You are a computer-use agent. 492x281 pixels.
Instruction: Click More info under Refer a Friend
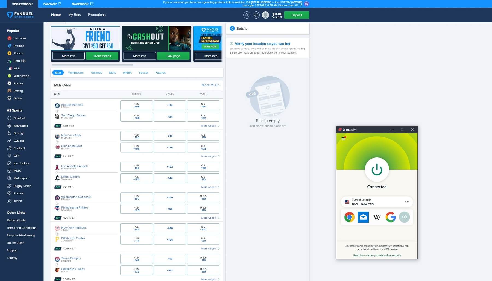pyautogui.click(x=68, y=56)
